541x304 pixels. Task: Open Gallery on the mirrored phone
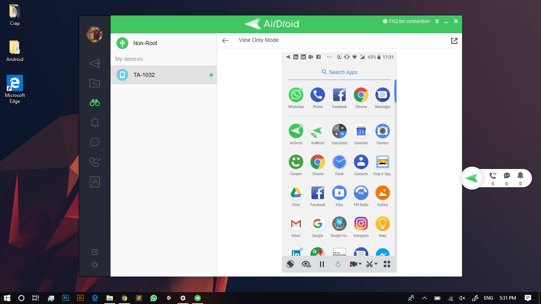(x=383, y=196)
